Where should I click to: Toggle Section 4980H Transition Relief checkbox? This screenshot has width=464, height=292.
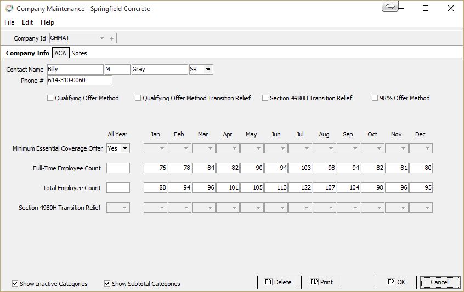[265, 98]
